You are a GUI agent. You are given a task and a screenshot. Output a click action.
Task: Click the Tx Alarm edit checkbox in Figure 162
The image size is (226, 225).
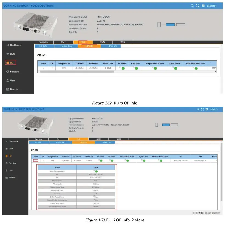click(120, 67)
